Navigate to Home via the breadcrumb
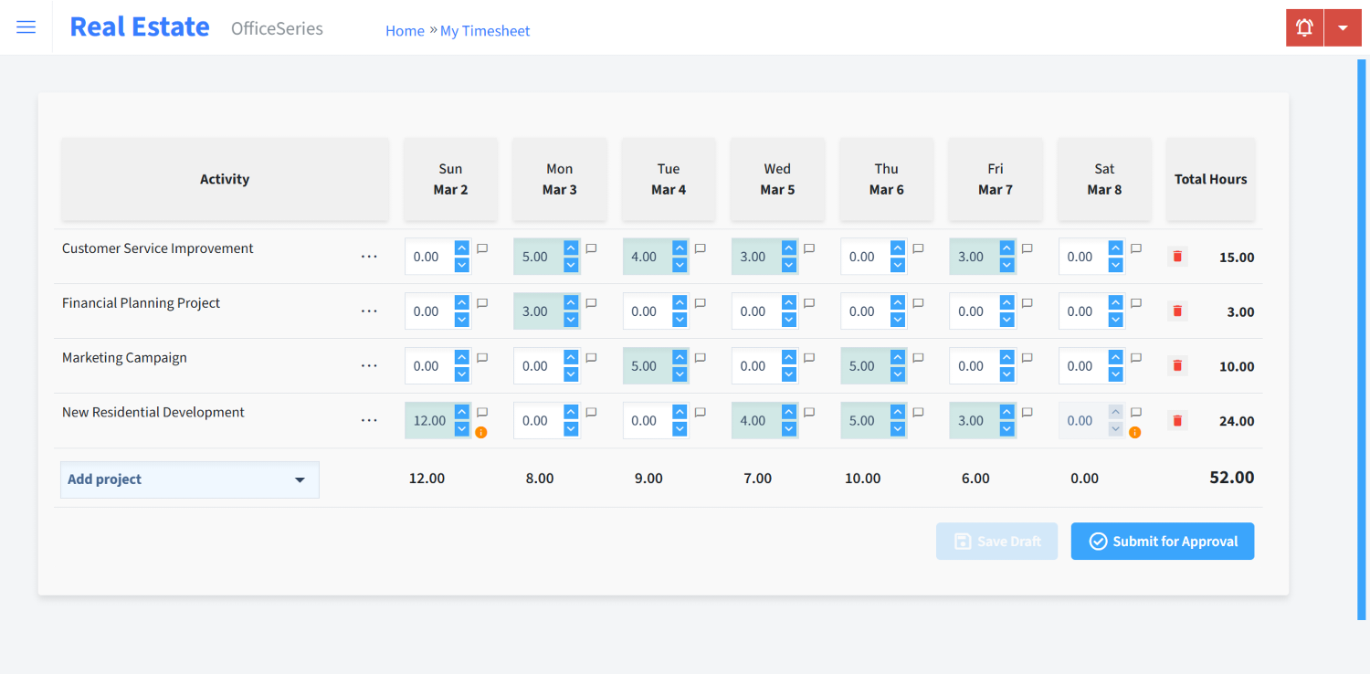This screenshot has width=1370, height=674. click(405, 30)
